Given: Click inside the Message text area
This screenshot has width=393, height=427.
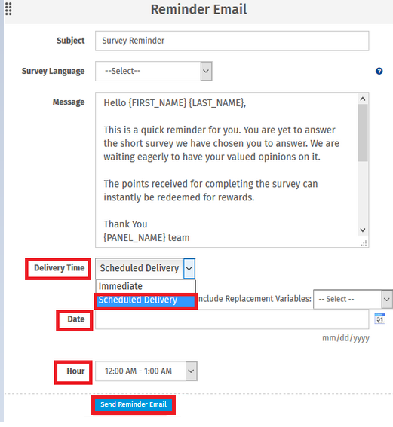Looking at the screenshot, I should click(227, 170).
